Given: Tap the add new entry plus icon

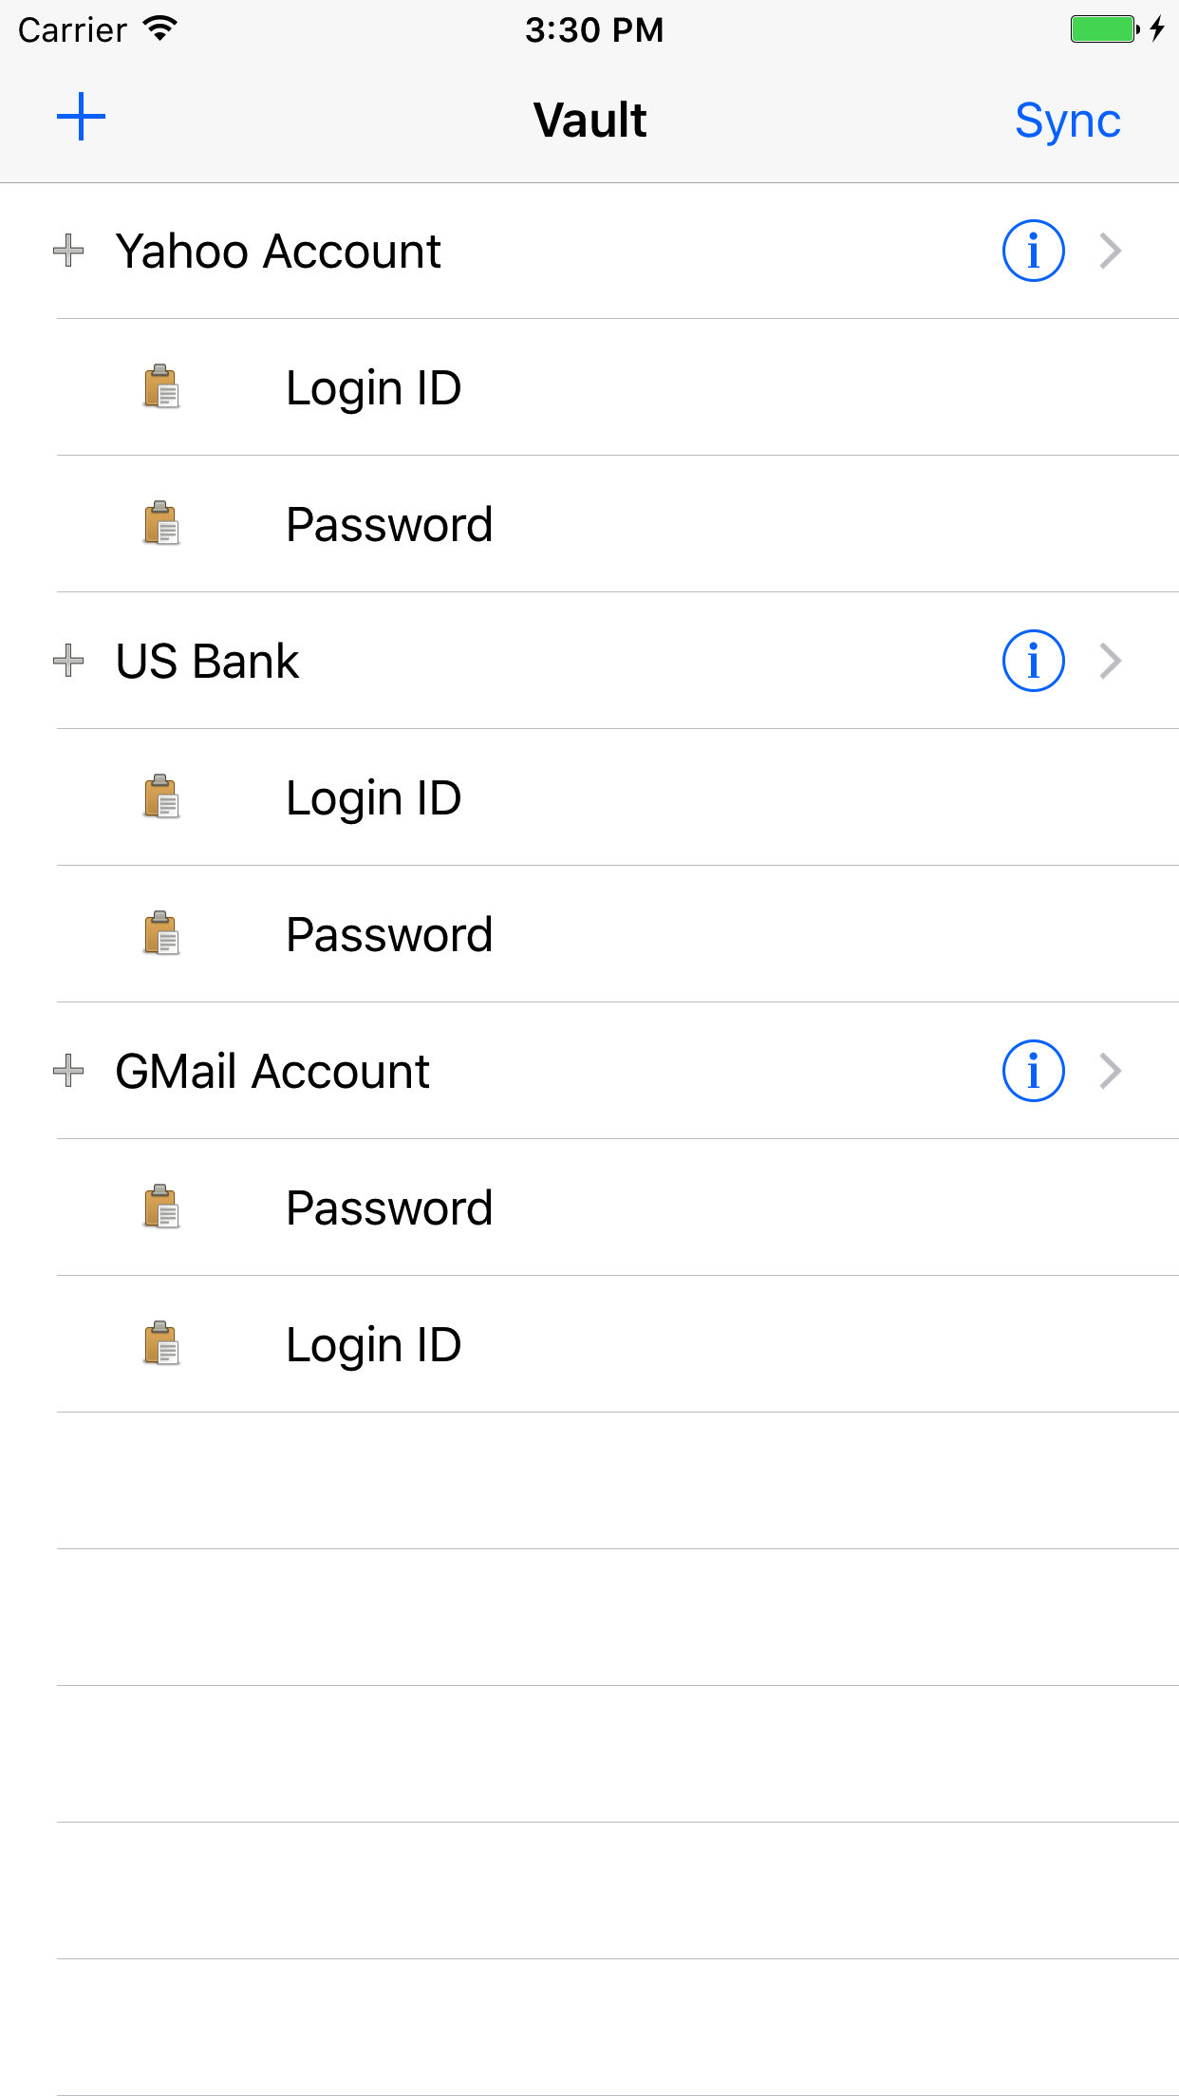Looking at the screenshot, I should [x=82, y=118].
